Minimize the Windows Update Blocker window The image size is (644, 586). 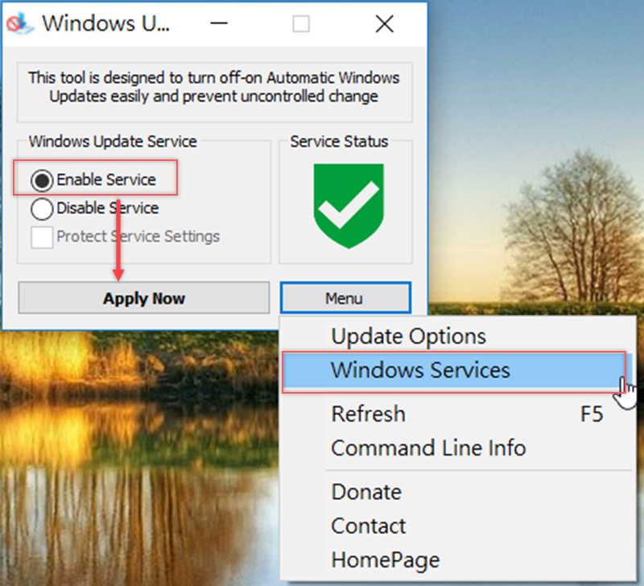(x=219, y=23)
